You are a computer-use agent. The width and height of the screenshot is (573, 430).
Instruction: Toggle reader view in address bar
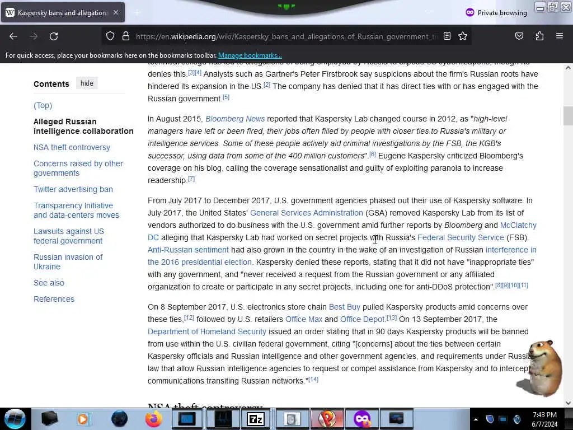pos(447,36)
